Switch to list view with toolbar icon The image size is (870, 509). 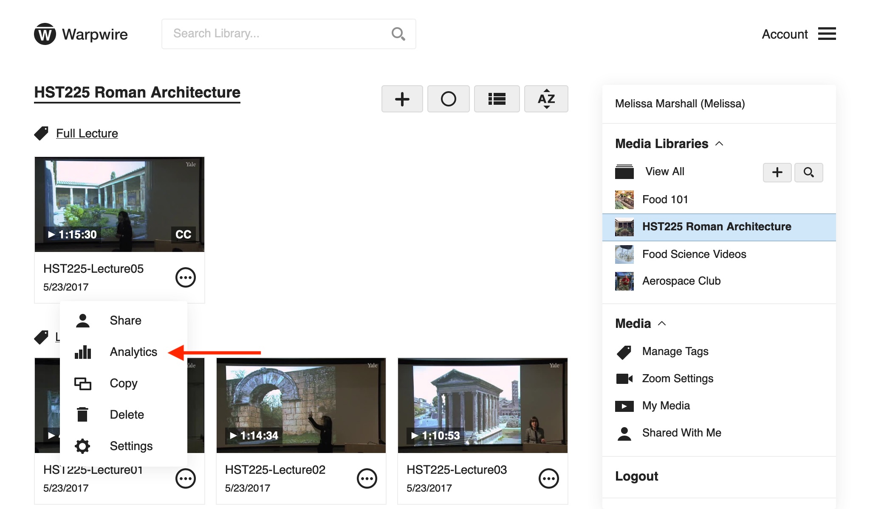coord(497,99)
